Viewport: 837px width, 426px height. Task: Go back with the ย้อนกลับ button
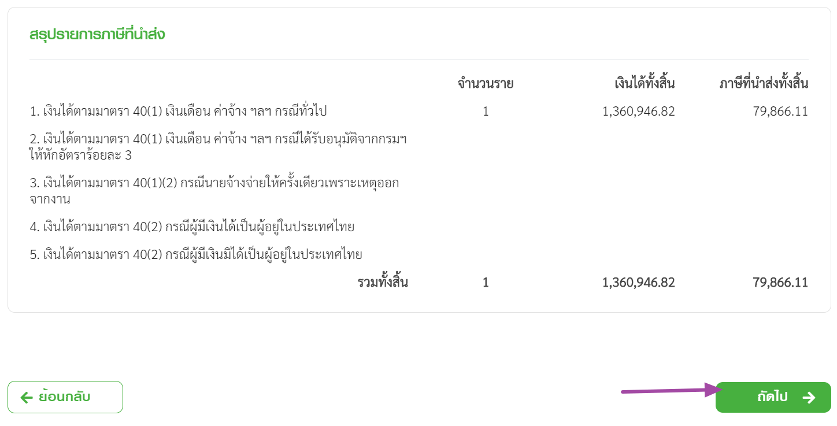[x=65, y=397]
